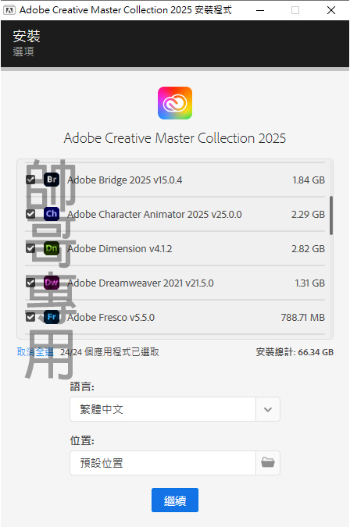350x527 pixels.
Task: Click the Adobe installer title bar icon
Action: pyautogui.click(x=9, y=10)
